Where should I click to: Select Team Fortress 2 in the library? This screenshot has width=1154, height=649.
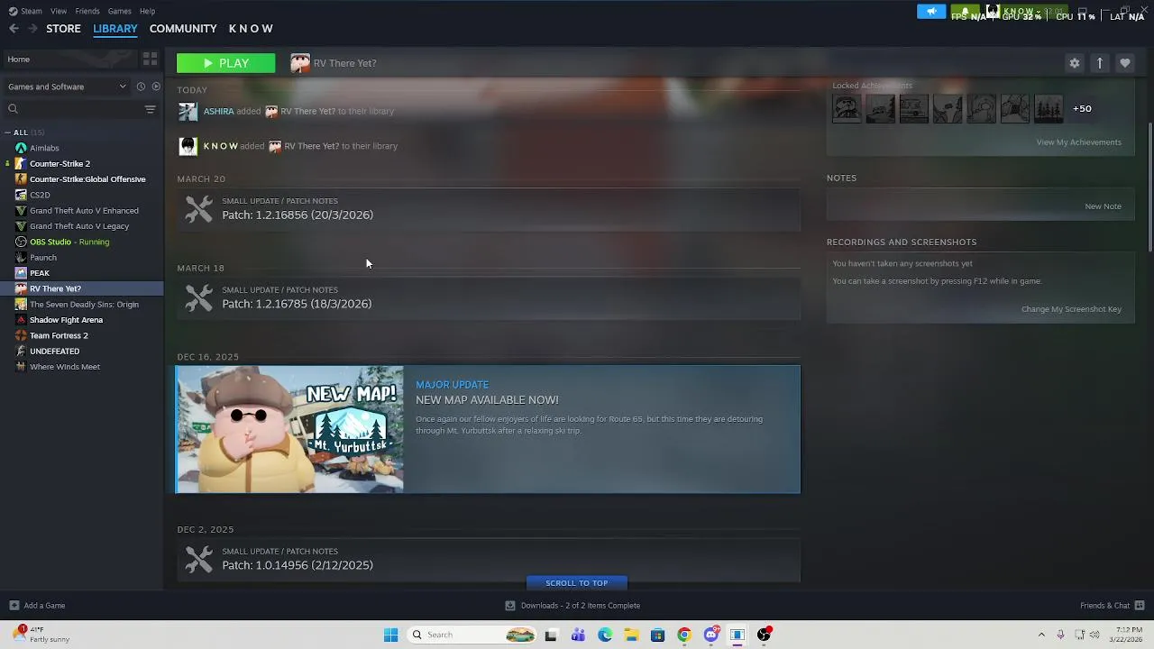pos(59,335)
